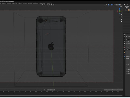This screenshot has height=98, width=130.
Task: Open the Sculpting workspace tab
Action: (4, 3)
